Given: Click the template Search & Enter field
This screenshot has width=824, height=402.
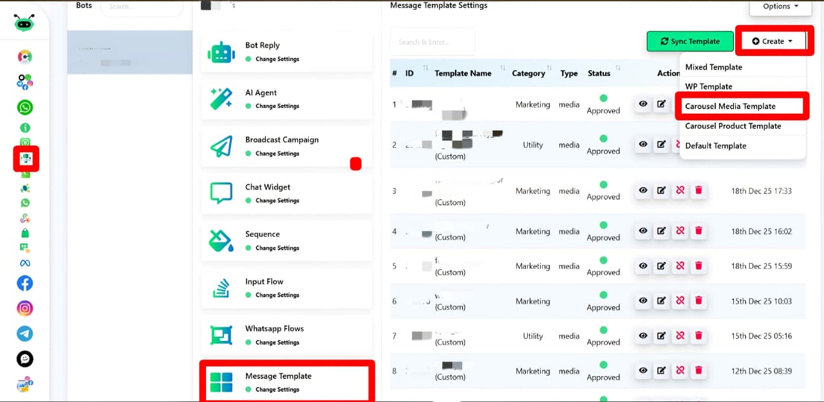Looking at the screenshot, I should 432,42.
